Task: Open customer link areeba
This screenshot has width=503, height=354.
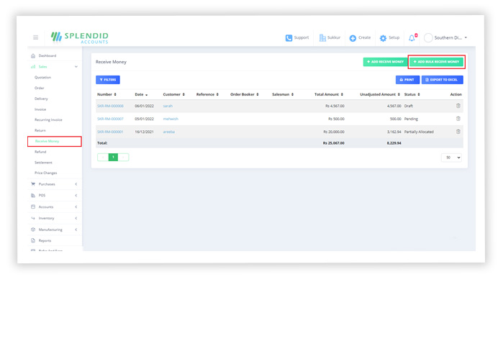Action: [168, 132]
